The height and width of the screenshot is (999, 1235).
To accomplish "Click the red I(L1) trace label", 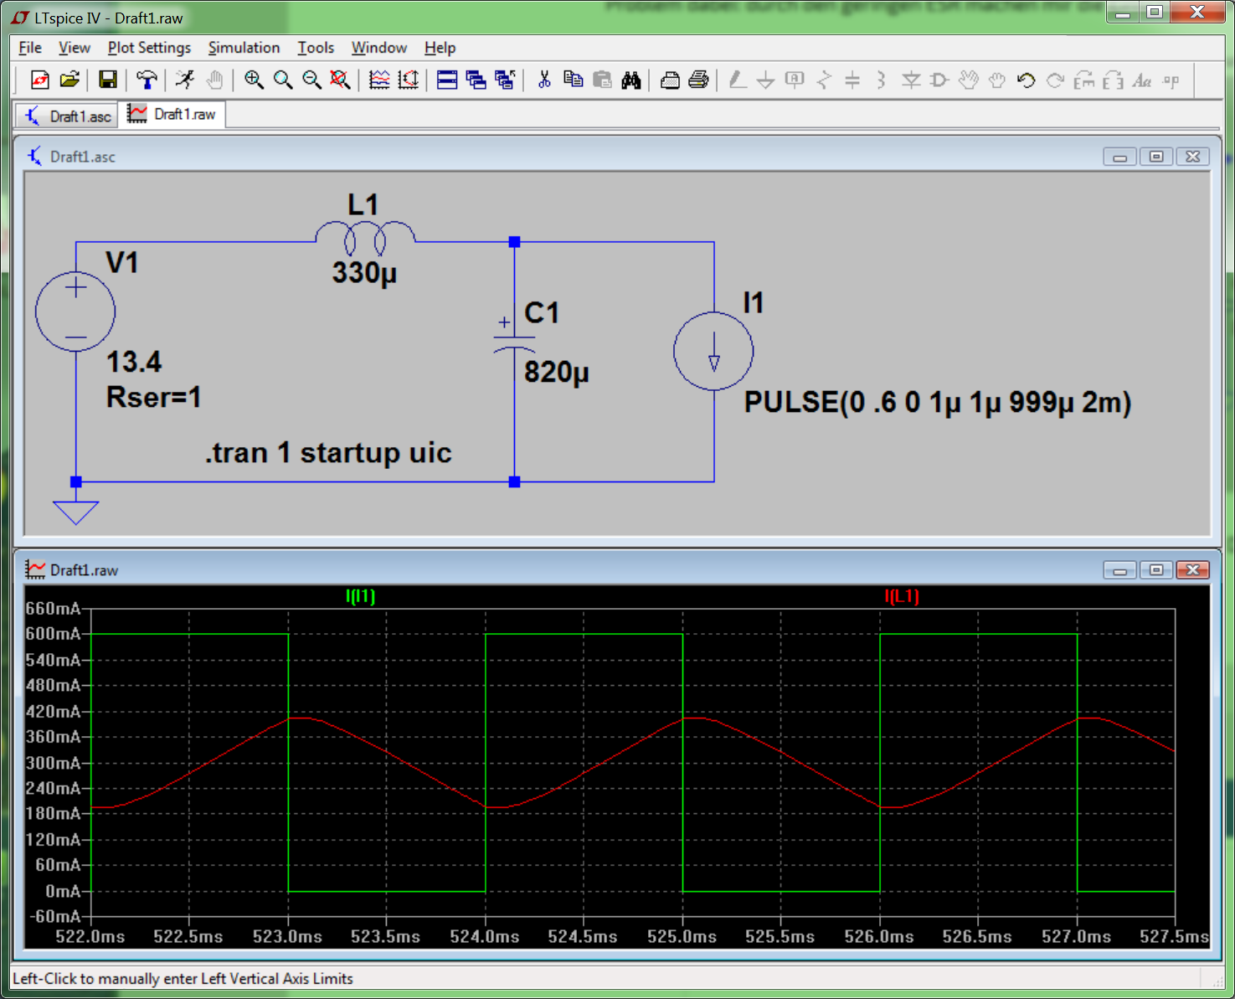I will [x=902, y=596].
